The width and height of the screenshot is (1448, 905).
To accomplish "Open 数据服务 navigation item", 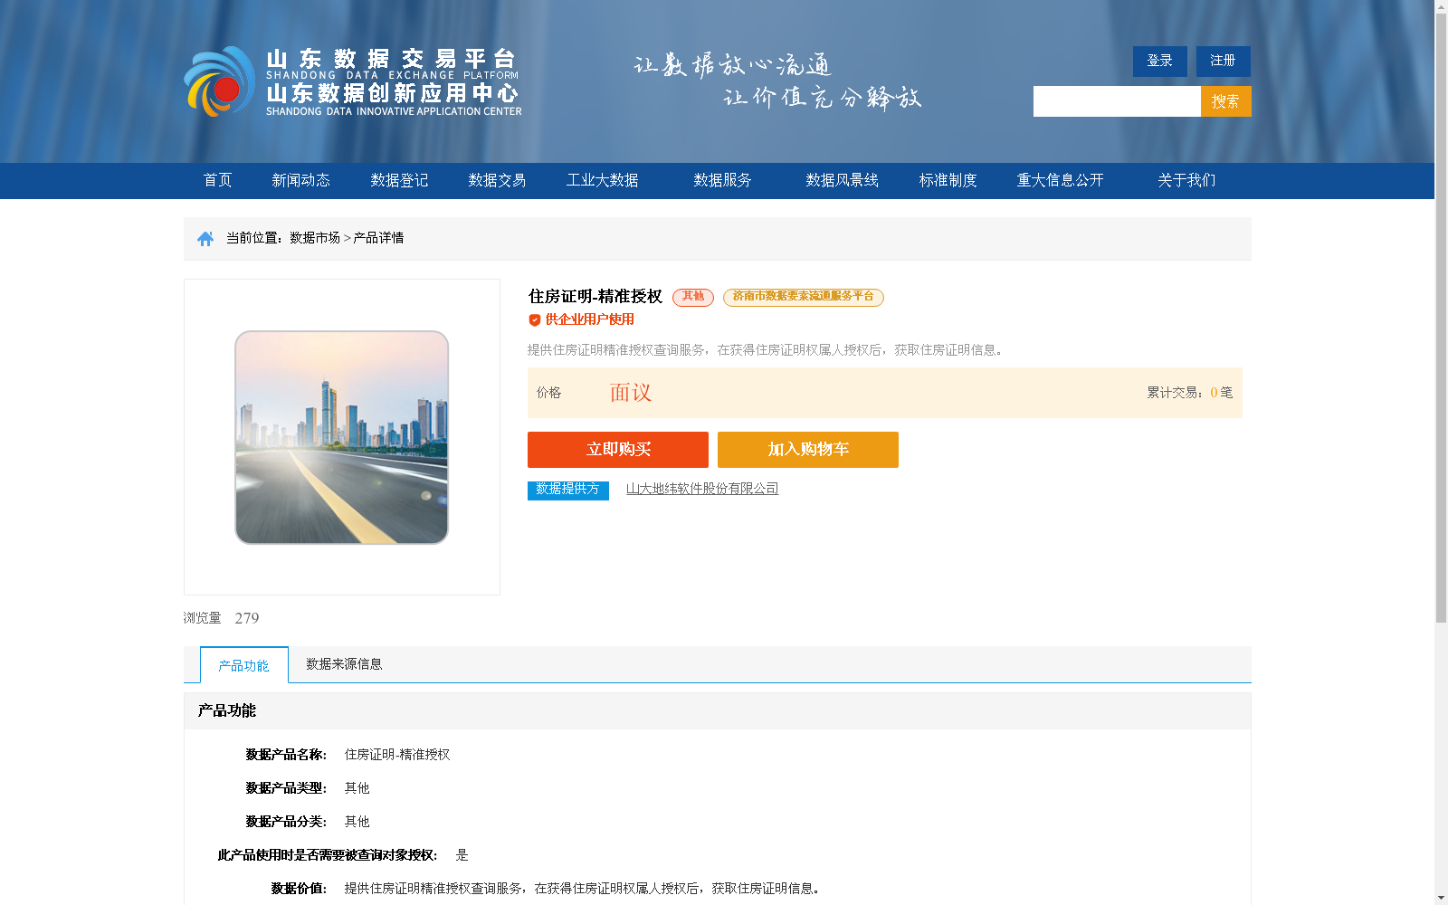I will pos(722,180).
